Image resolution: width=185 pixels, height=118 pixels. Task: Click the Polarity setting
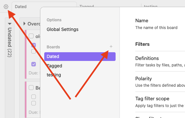click(x=143, y=79)
